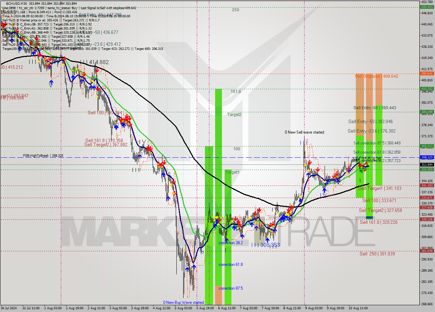
Task: Select the 250 level label at top
Action: click(236, 10)
